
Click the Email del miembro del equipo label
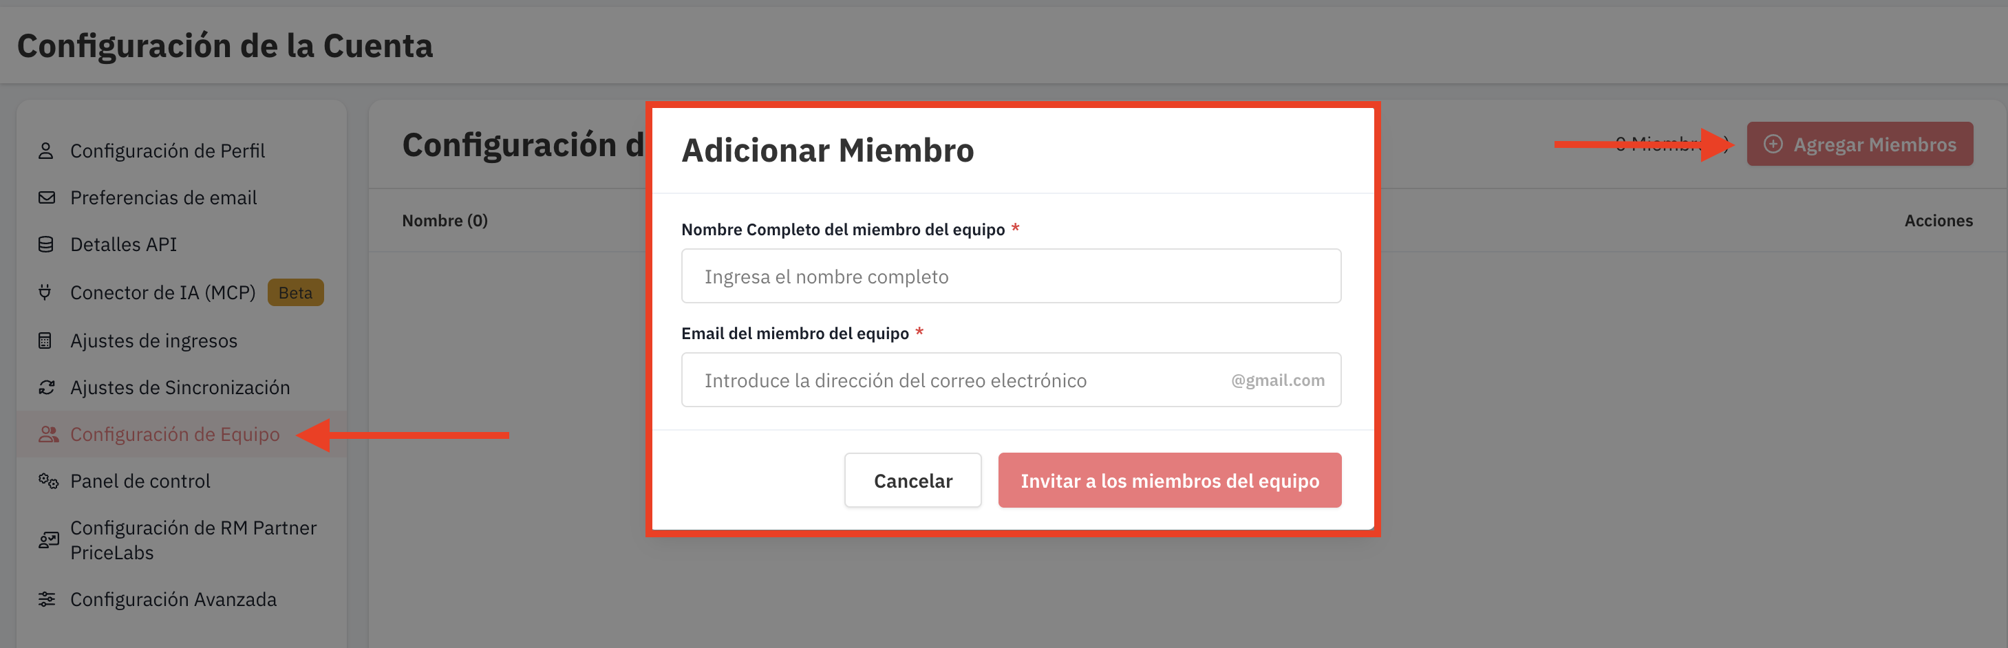(795, 334)
